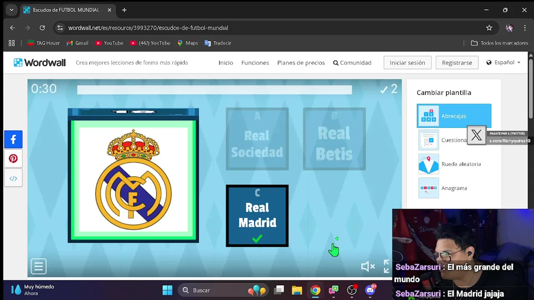Open the game hamburger menu
This screenshot has width=534, height=300.
[x=38, y=266]
